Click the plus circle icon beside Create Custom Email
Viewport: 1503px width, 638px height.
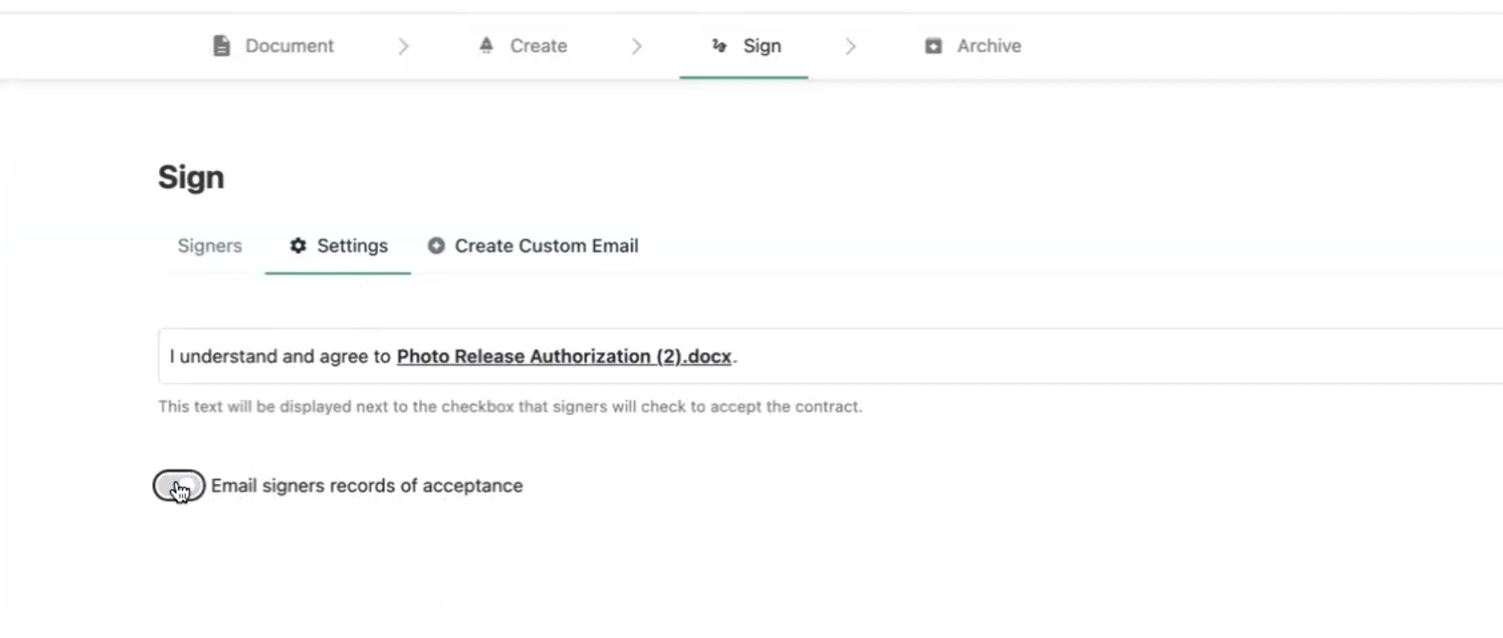(x=436, y=245)
